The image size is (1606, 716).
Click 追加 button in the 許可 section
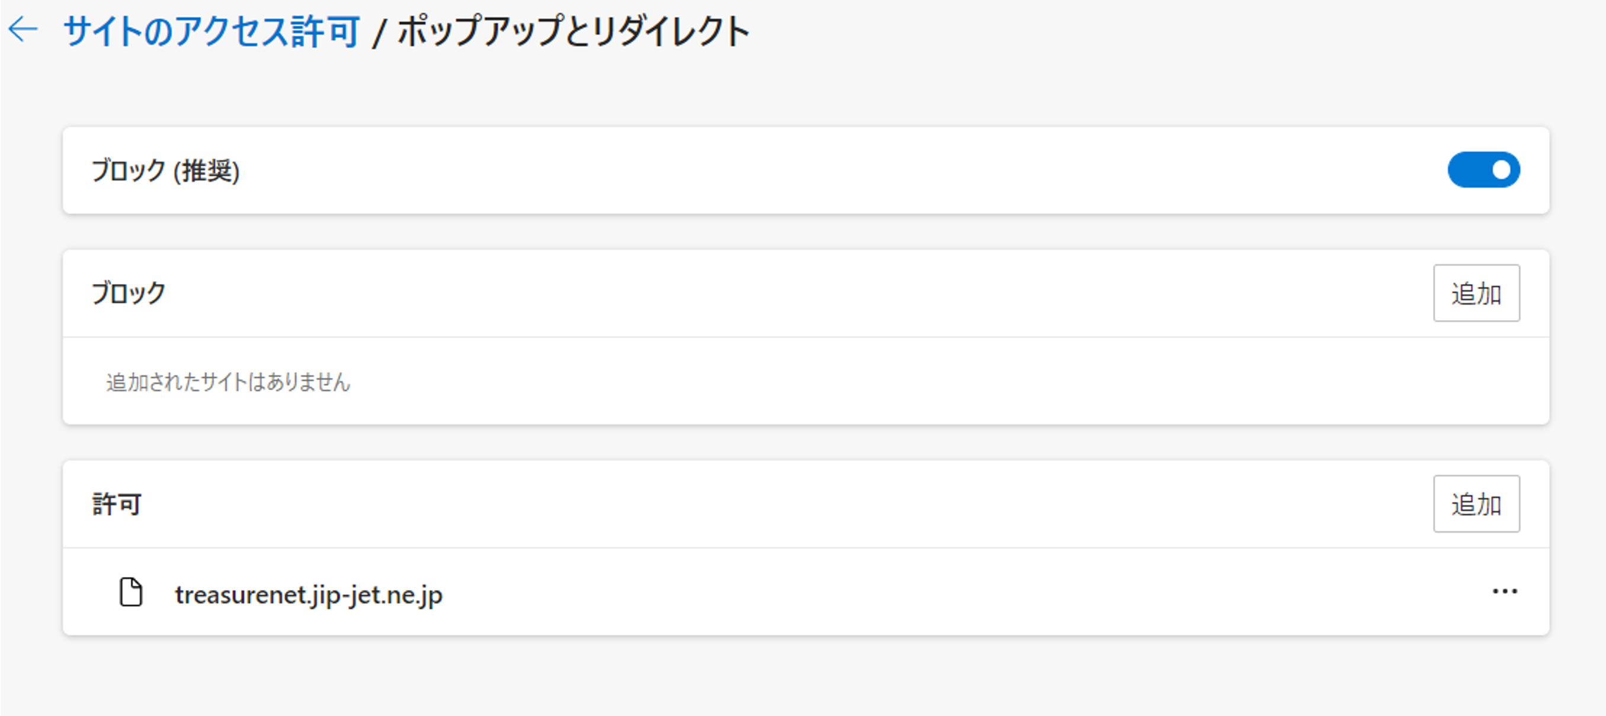point(1476,504)
